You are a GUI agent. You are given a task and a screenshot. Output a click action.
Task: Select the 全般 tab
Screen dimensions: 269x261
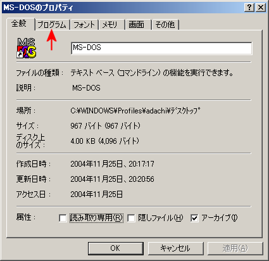[x=20, y=23]
